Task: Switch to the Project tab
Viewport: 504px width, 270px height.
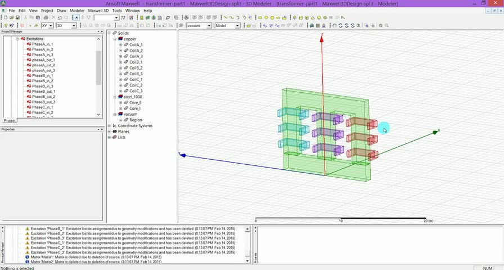Action: coord(10,120)
